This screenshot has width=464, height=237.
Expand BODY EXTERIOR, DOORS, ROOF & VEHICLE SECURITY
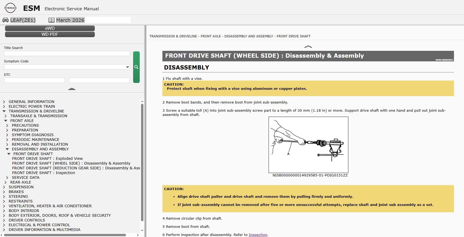pyautogui.click(x=4, y=215)
